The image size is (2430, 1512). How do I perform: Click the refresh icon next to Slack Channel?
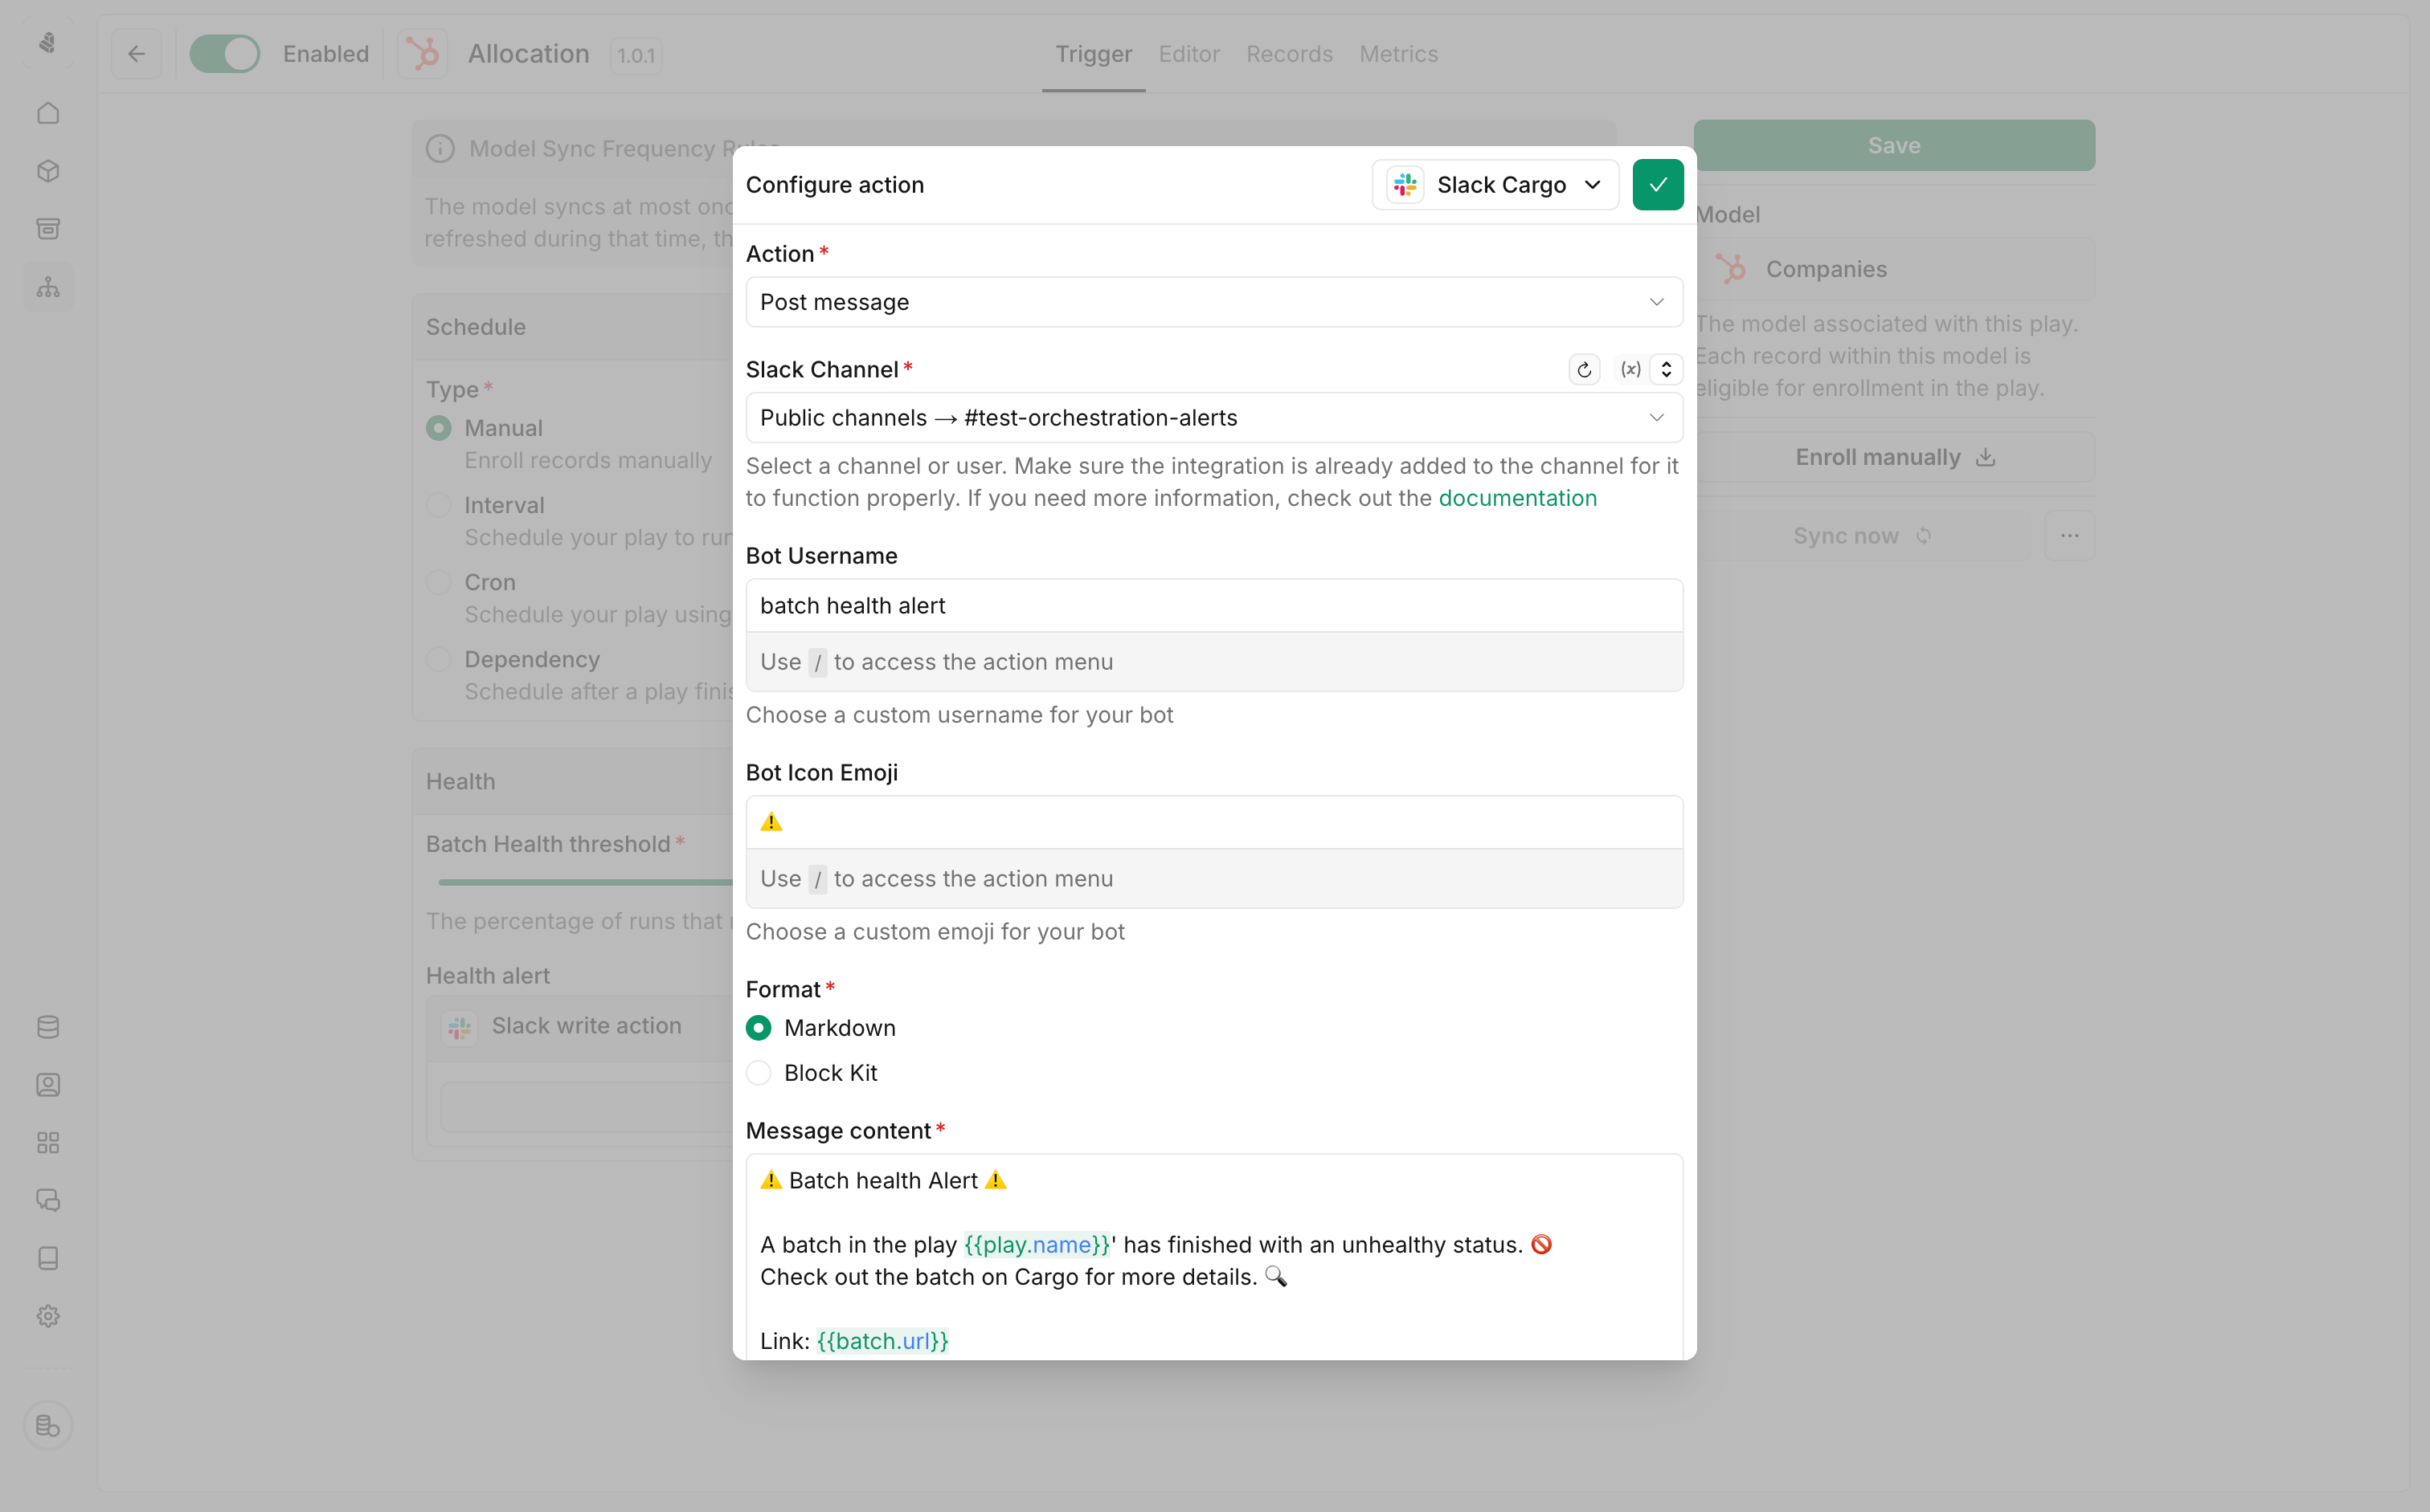1585,370
